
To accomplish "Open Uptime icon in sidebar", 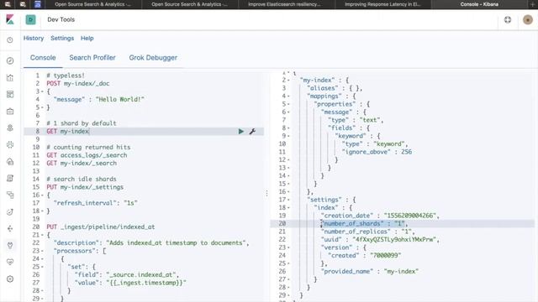I will pos(10,212).
